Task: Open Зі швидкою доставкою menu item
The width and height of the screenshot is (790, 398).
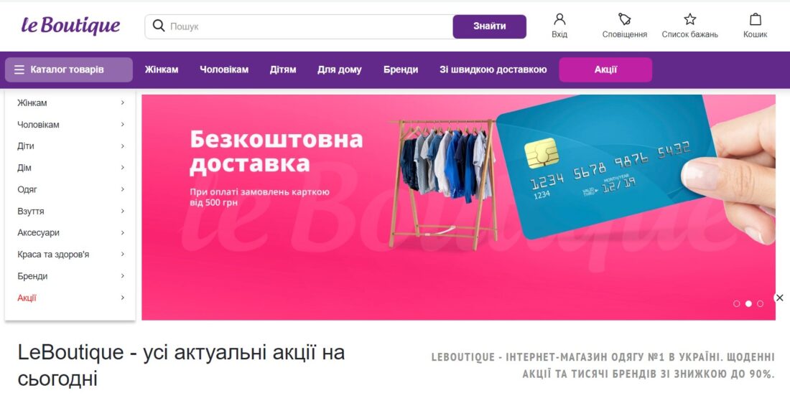Action: [x=493, y=70]
